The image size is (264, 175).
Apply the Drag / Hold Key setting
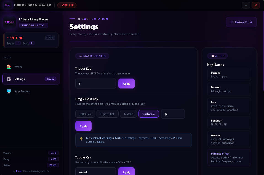coord(83,126)
